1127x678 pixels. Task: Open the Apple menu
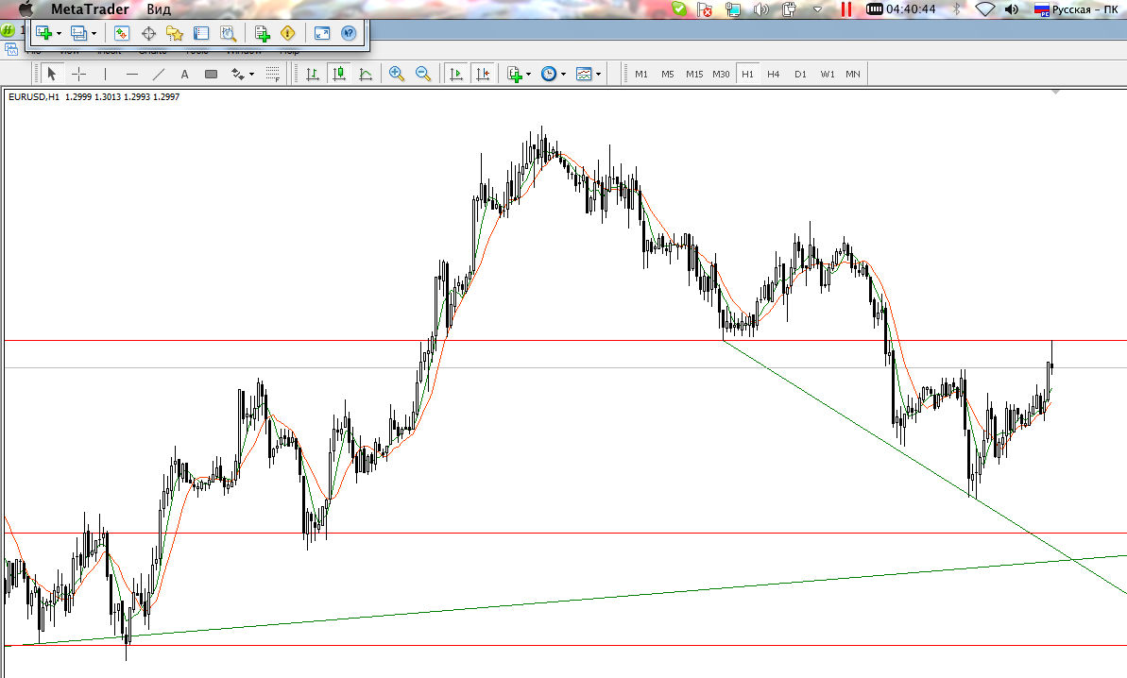[x=26, y=9]
